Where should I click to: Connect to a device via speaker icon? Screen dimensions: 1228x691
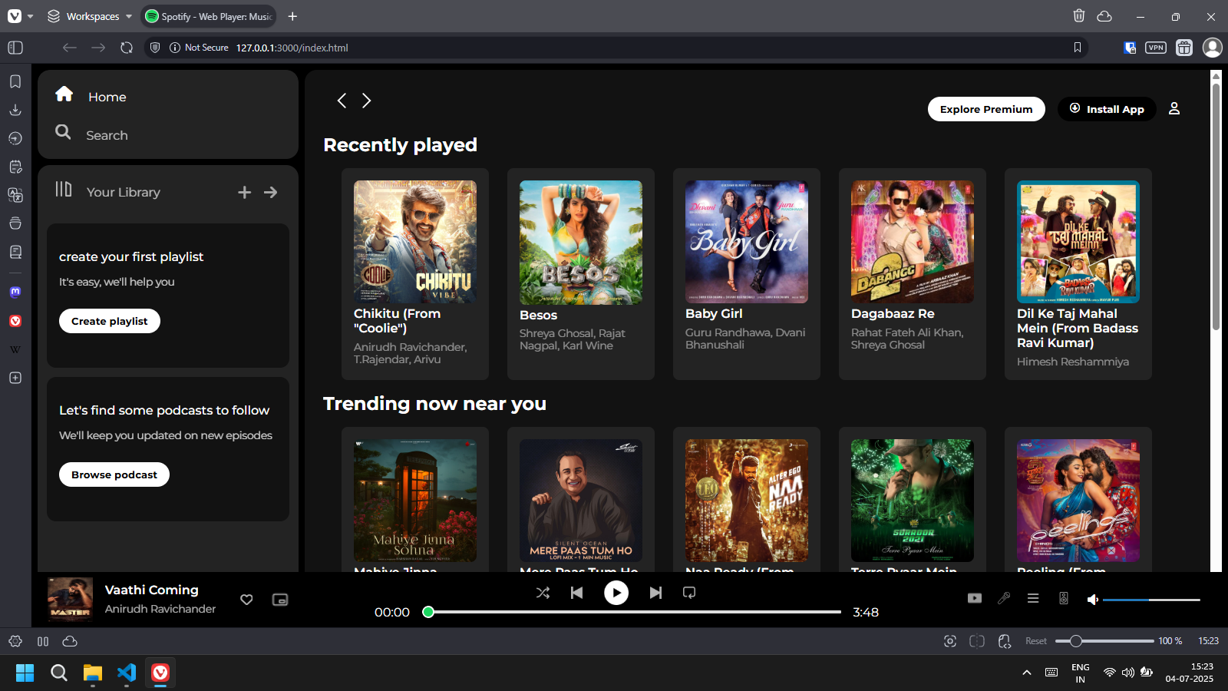tap(1063, 598)
